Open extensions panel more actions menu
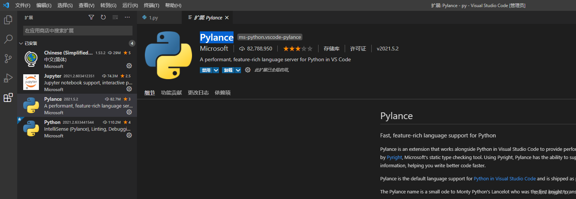576x199 pixels. click(x=127, y=17)
